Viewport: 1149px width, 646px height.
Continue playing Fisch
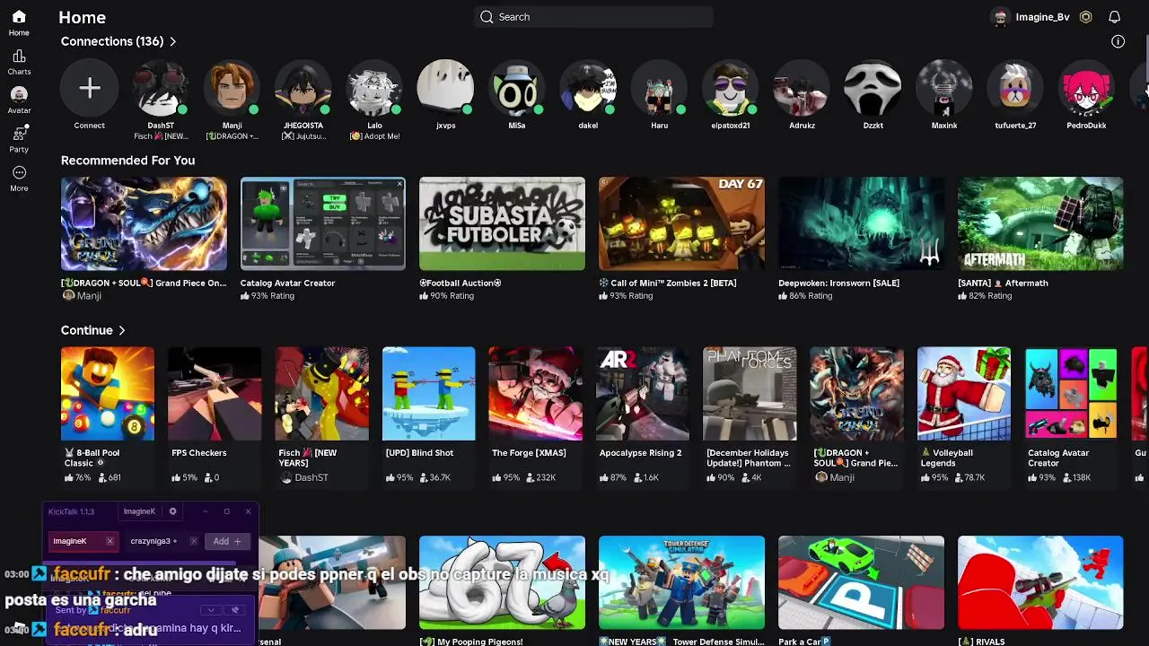[321, 394]
